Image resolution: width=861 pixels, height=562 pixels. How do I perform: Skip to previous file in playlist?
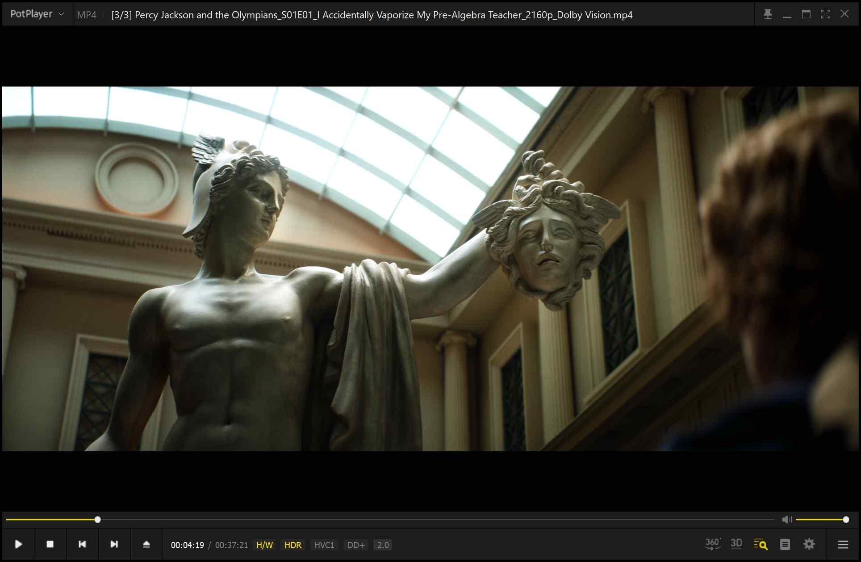[x=82, y=544]
